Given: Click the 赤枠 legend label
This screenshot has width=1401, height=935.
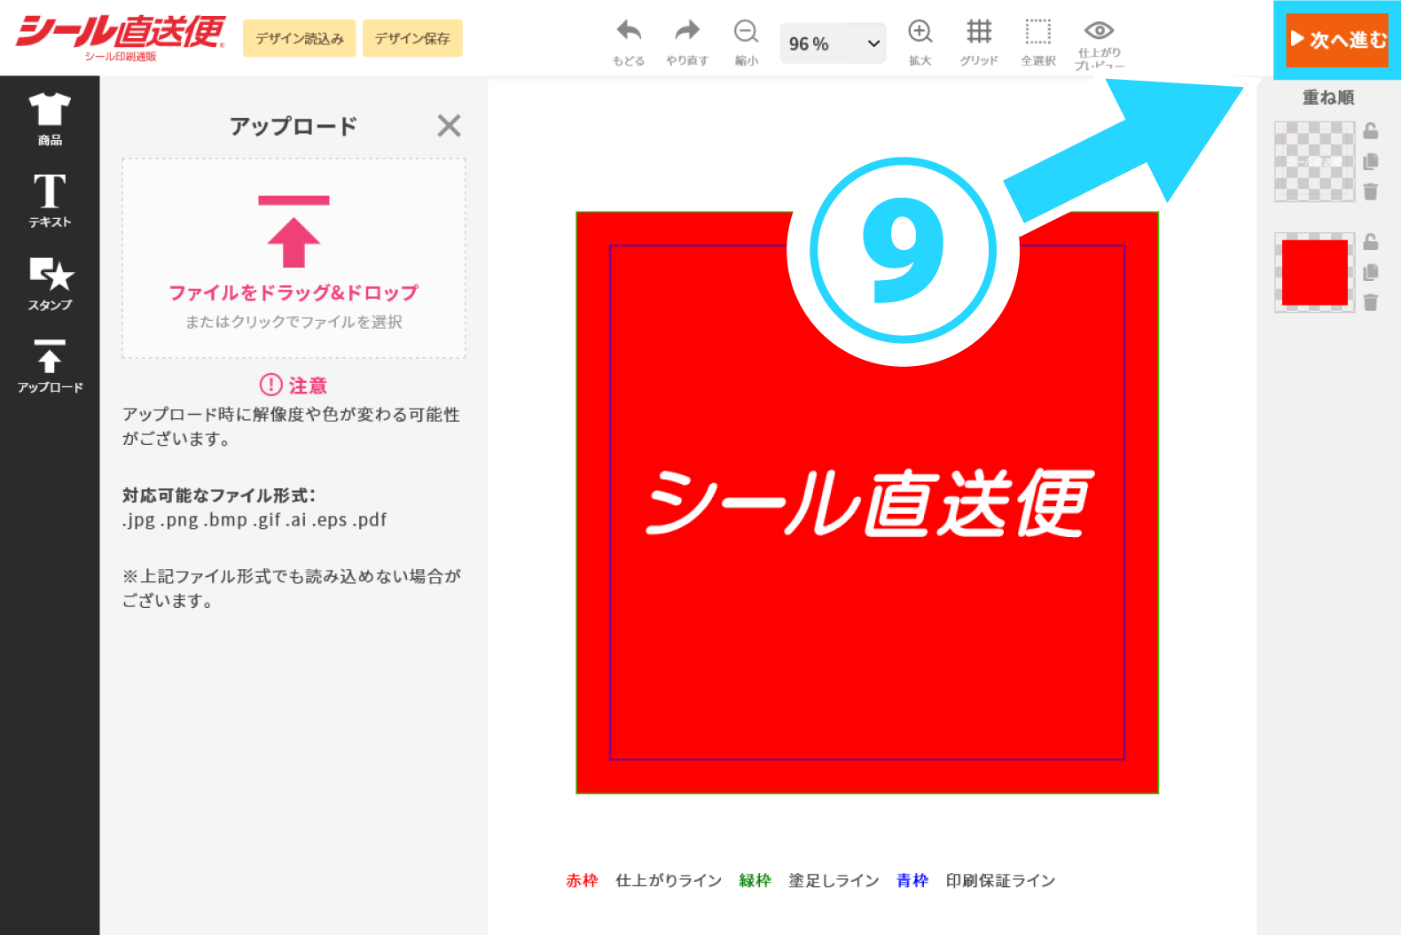Looking at the screenshot, I should tap(582, 880).
